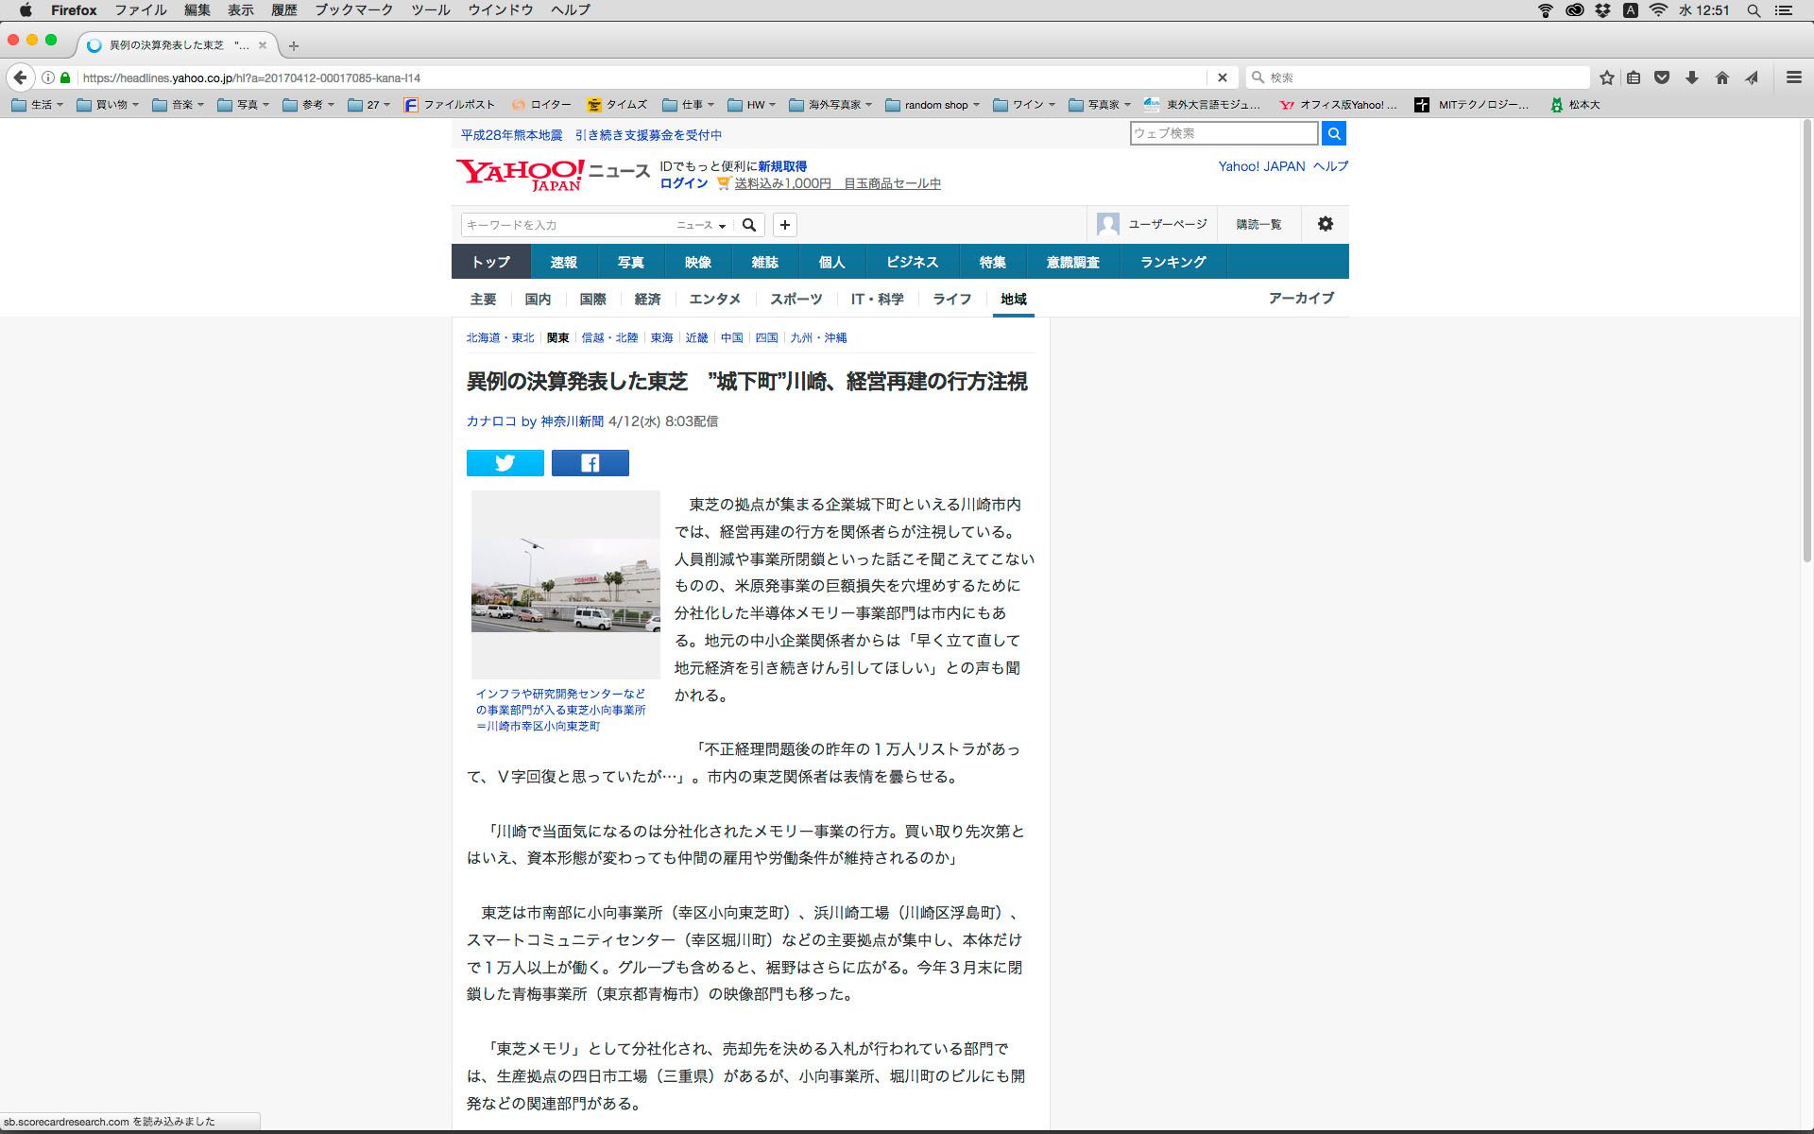Click the plus icon beside keyword search
This screenshot has height=1134, width=1814.
(x=784, y=225)
